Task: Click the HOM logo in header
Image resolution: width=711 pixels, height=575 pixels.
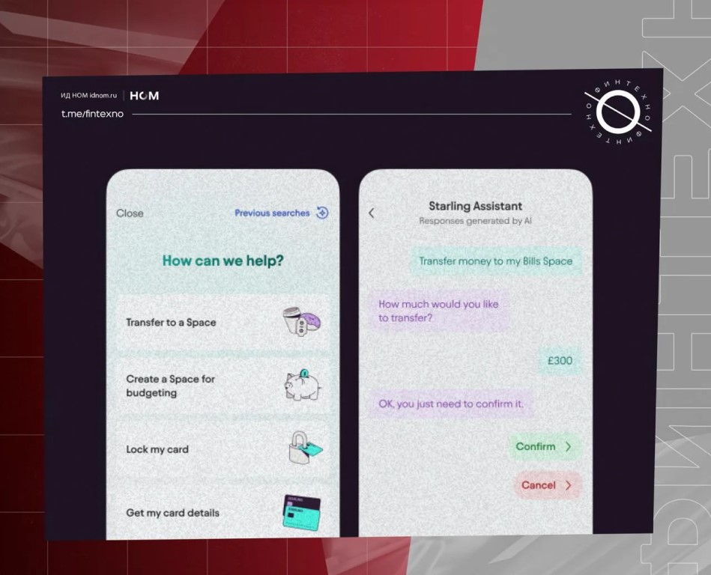Action: [x=144, y=96]
